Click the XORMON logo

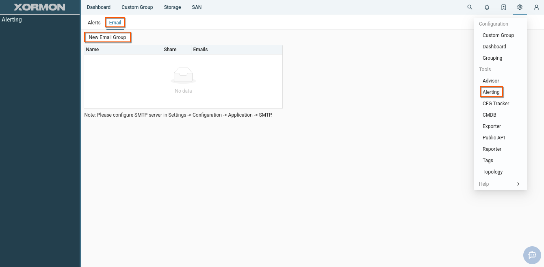[39, 7]
